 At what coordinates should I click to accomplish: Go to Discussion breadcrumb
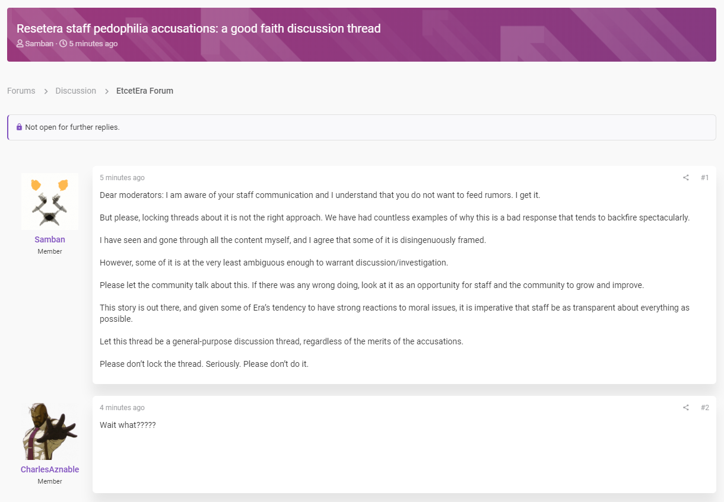(x=76, y=91)
